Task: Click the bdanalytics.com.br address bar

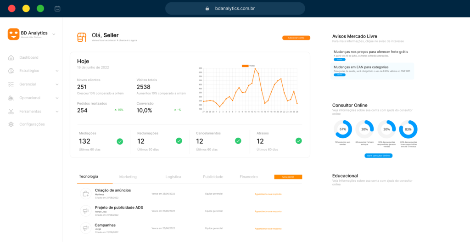Action: 235,8
